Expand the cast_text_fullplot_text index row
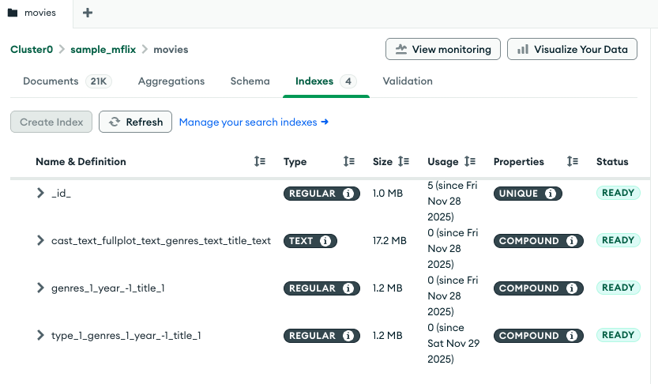This screenshot has width=658, height=384. (40, 241)
